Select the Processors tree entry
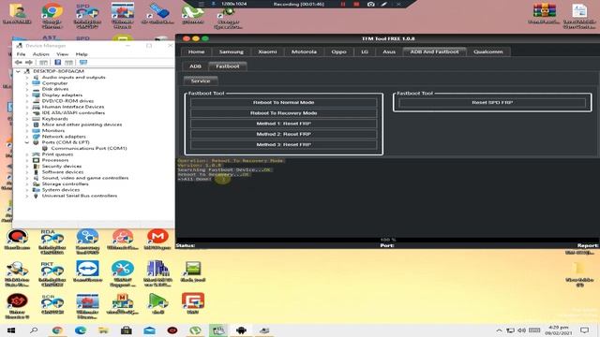The height and width of the screenshot is (337, 600). (55, 160)
